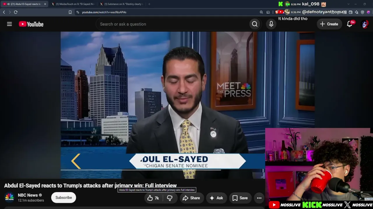Click the Create button
The height and width of the screenshot is (209, 373).
coord(329,24)
